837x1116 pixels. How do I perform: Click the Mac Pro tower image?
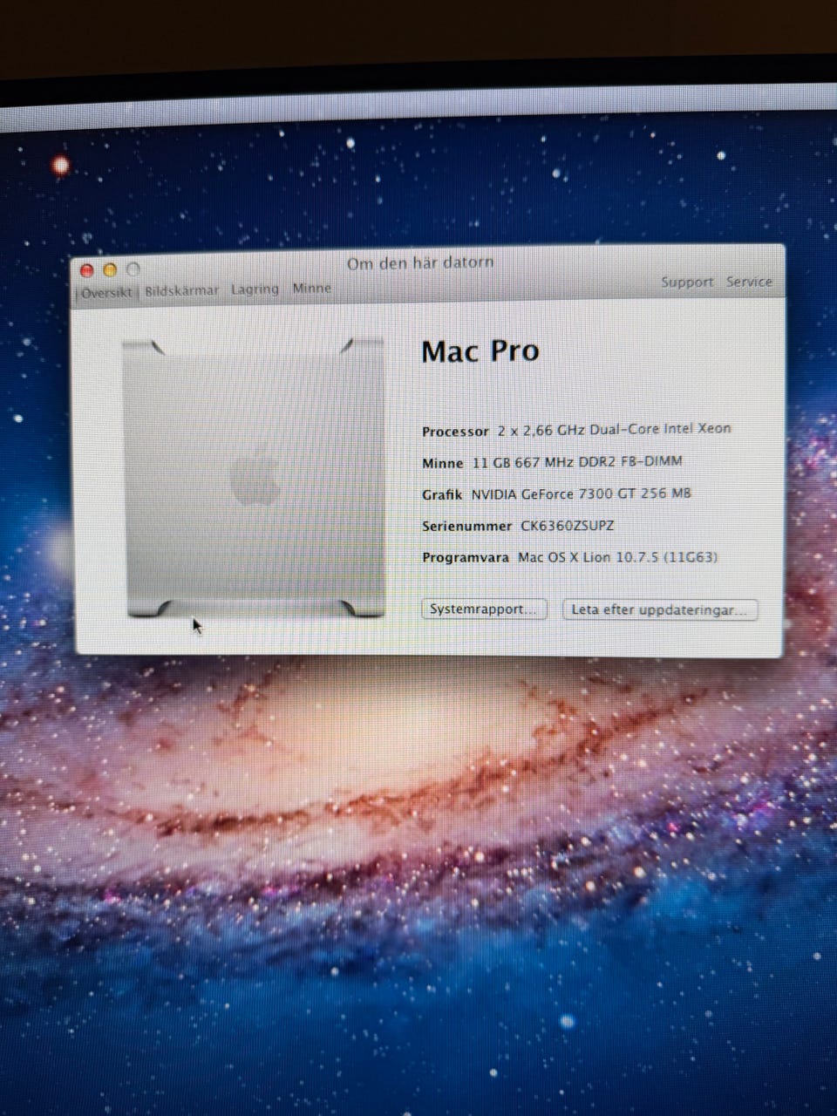254,478
